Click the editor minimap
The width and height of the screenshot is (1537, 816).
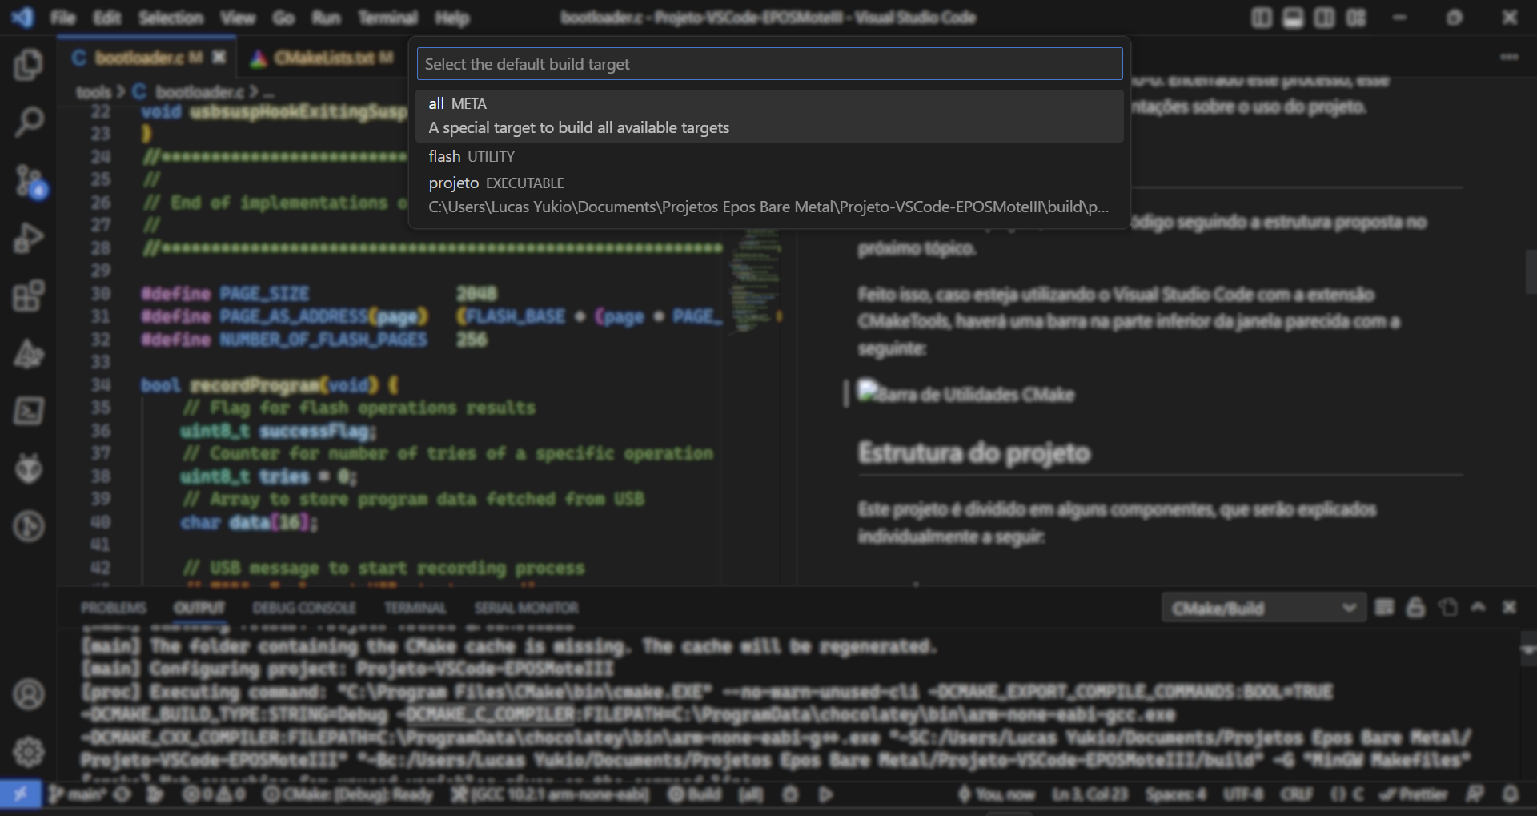click(752, 280)
